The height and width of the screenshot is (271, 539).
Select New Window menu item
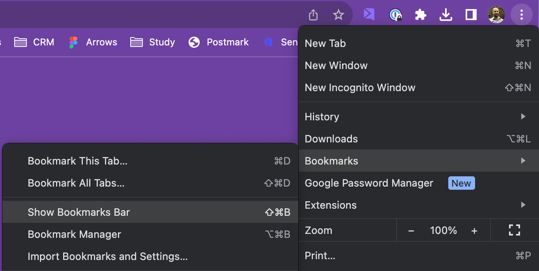419,65
